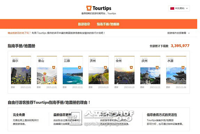Click the 完全免费 heading

tap(19, 115)
